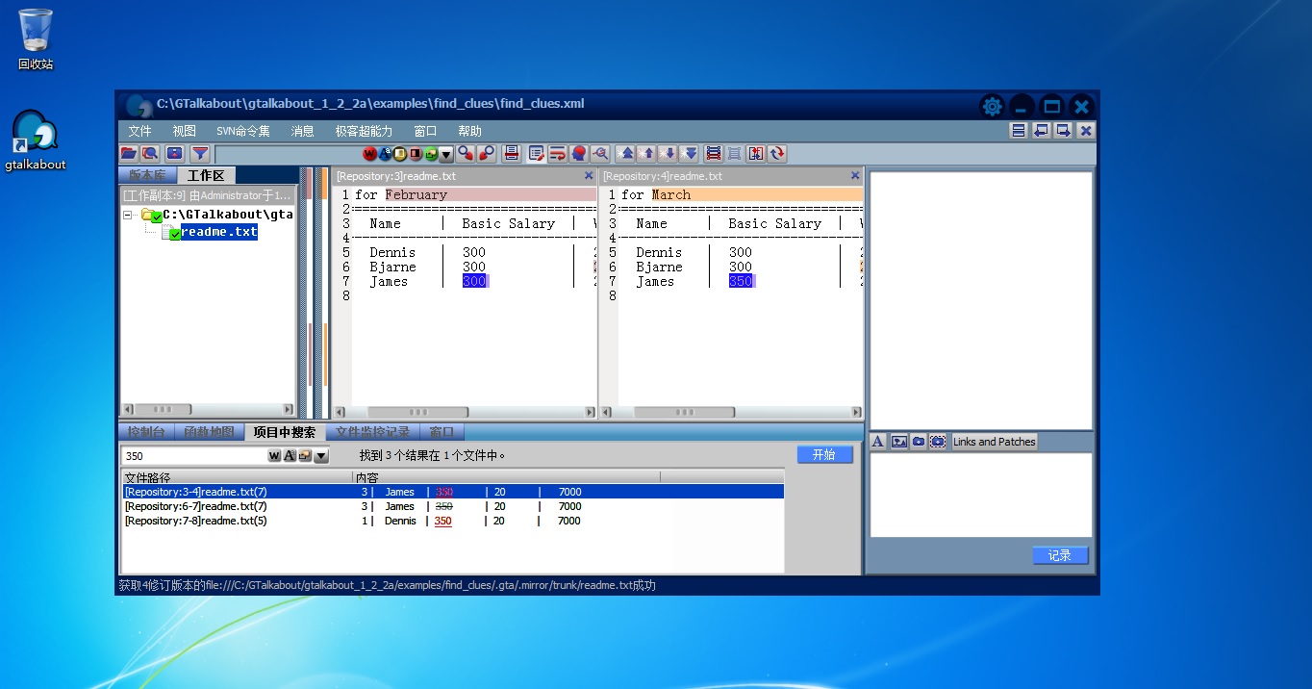Open the 视图 menu
Viewport: 1312px width, 689px height.
pos(185,132)
